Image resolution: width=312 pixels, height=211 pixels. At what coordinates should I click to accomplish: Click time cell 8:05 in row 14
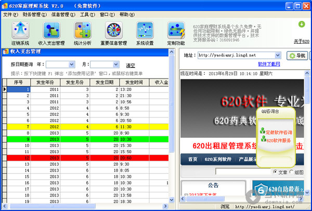coord(134,170)
